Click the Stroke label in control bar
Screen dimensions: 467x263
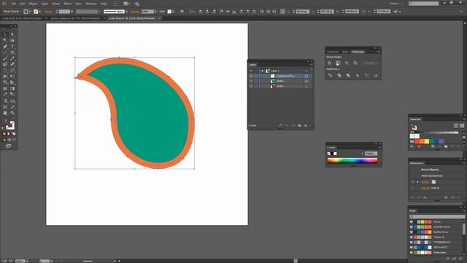49,12
